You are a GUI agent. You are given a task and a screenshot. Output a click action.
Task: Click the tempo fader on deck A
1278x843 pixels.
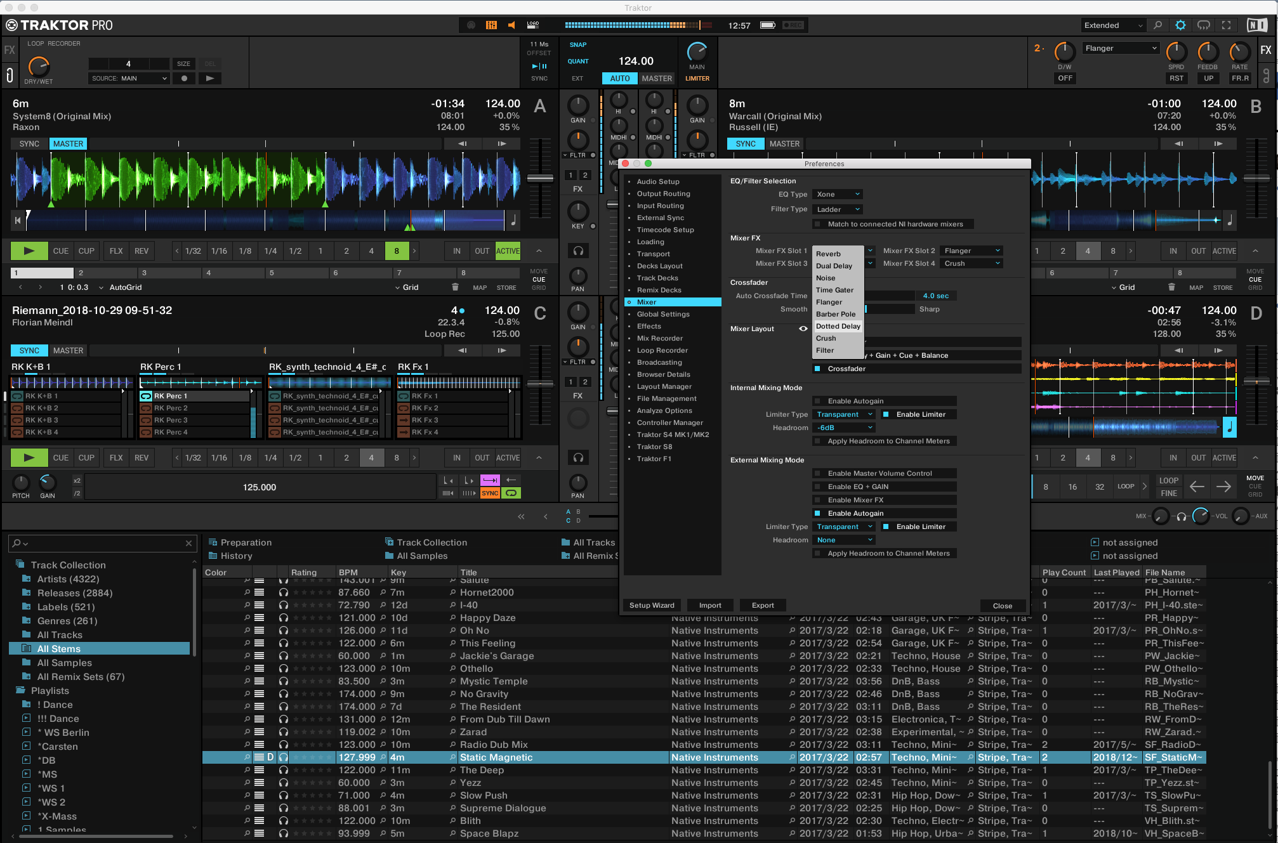540,180
